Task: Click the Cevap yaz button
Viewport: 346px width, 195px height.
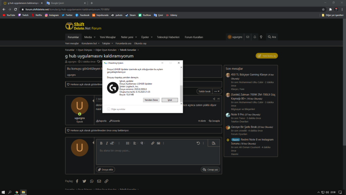Action: pyautogui.click(x=210, y=170)
